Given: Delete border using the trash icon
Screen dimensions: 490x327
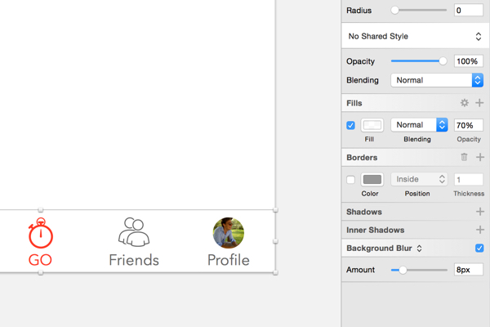Looking at the screenshot, I should point(464,157).
